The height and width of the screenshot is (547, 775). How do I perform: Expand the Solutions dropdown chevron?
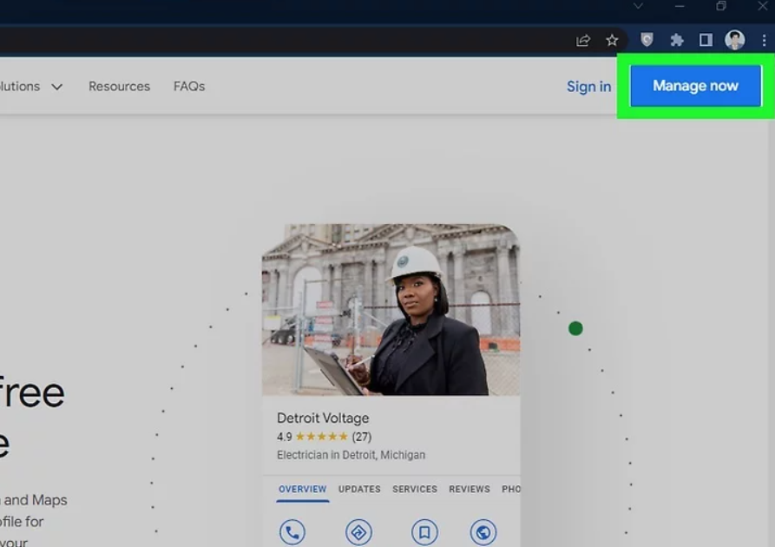(57, 87)
